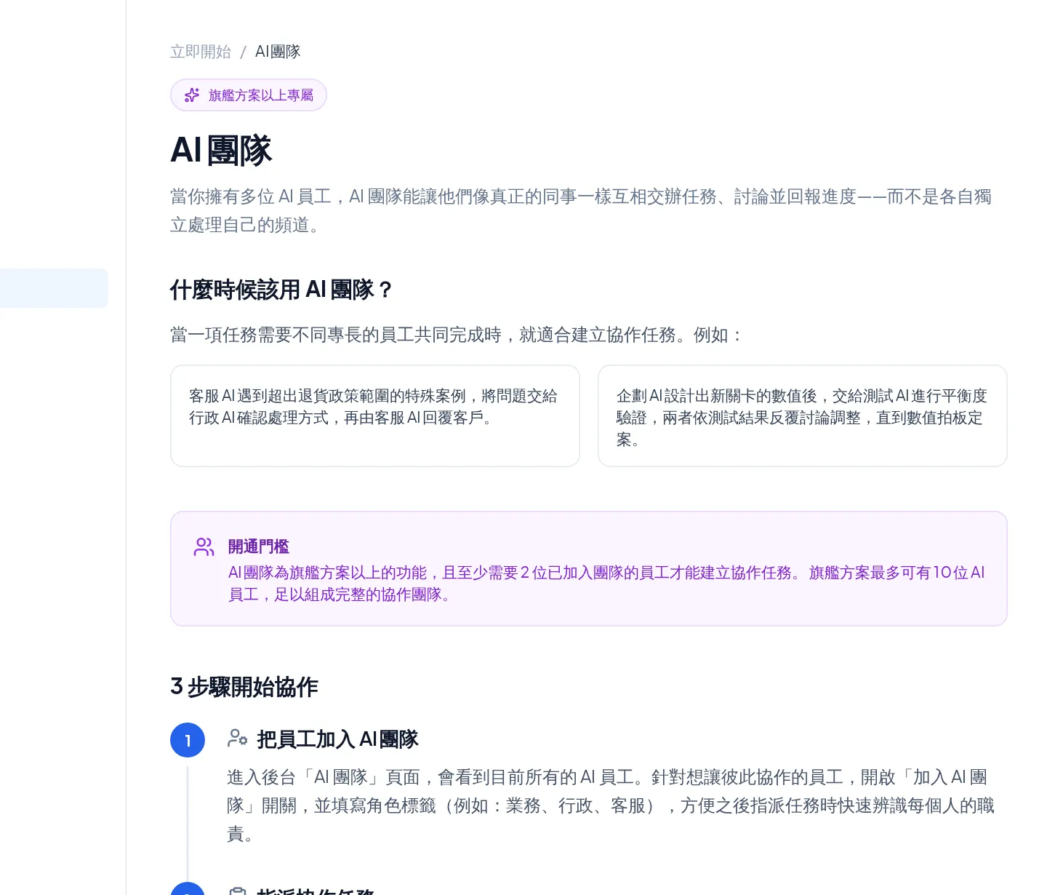Click the 開通門檻 callout title
This screenshot has width=1047, height=895.
tap(259, 546)
